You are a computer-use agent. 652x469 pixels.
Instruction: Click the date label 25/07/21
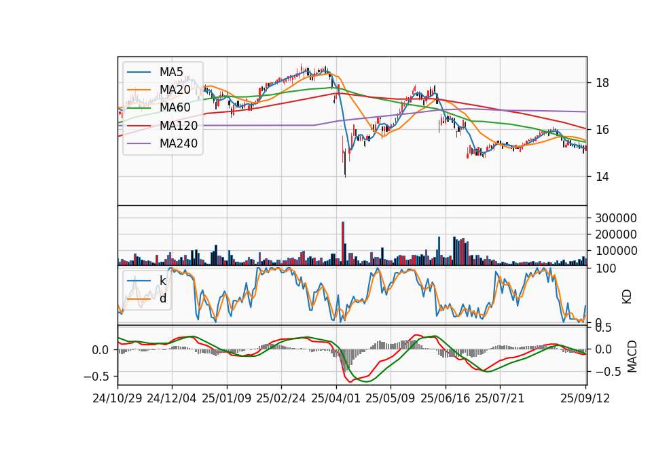click(500, 398)
